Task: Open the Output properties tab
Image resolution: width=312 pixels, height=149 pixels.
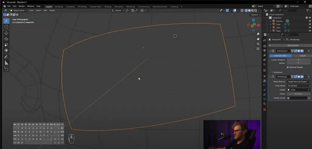Action: 264,51
